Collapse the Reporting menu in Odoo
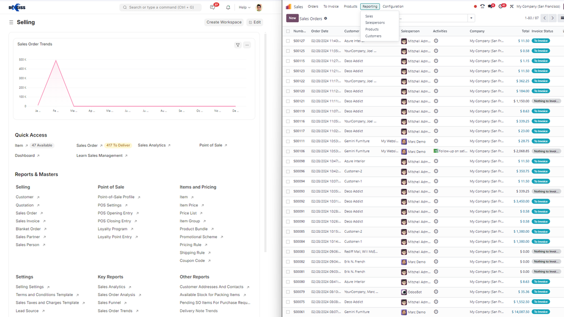Screen dimensions: 564x317 point(370,7)
